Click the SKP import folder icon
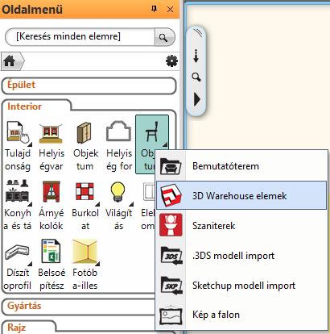Screen dimensions: 330x334 [x=171, y=286]
